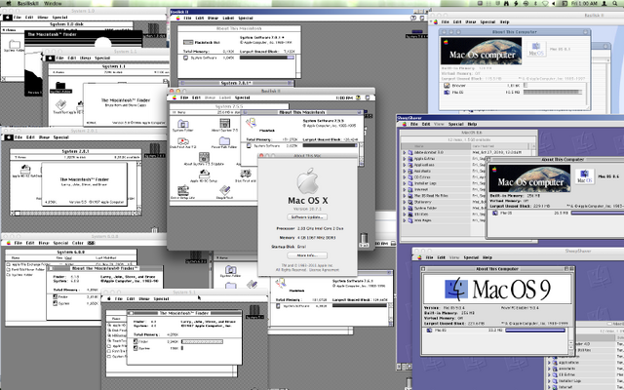Expand Apple Extras folder in Mac OS 8.6 list
Screen dimensions: 624x390
tap(405, 158)
